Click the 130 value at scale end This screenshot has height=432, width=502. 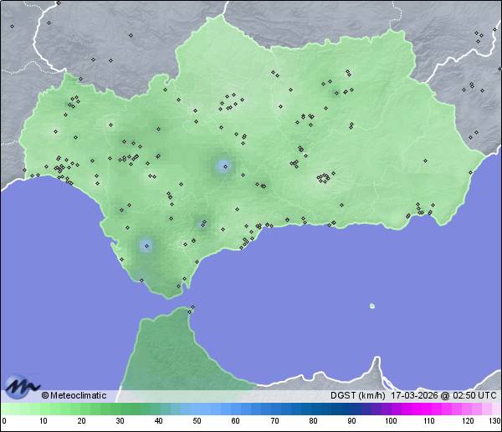[494, 420]
